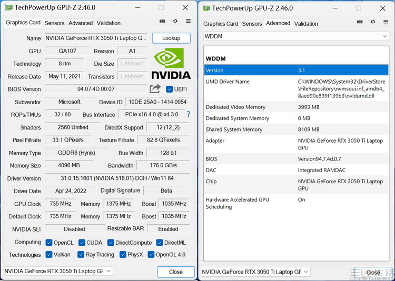Click the screenshot camera icon in left window

[x=162, y=21]
